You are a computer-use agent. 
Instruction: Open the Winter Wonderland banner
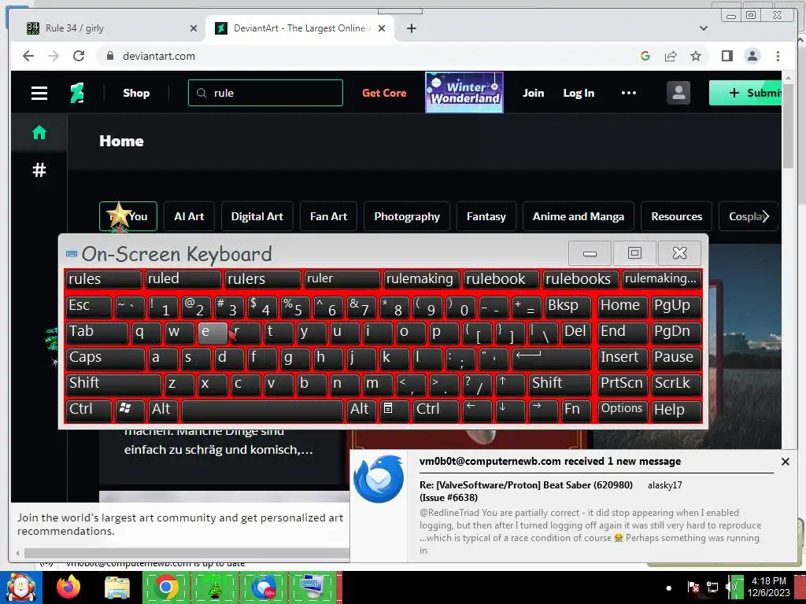coord(464,93)
